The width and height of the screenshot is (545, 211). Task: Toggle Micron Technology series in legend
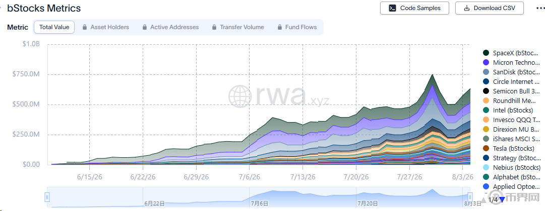click(511, 63)
